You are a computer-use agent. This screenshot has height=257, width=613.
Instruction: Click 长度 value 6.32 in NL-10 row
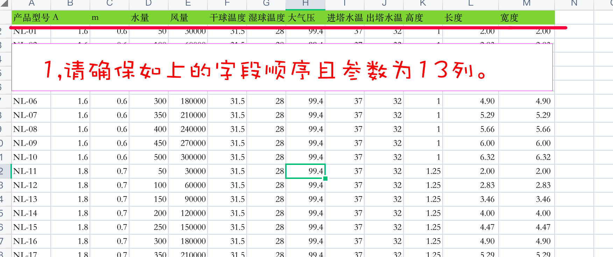(x=471, y=157)
